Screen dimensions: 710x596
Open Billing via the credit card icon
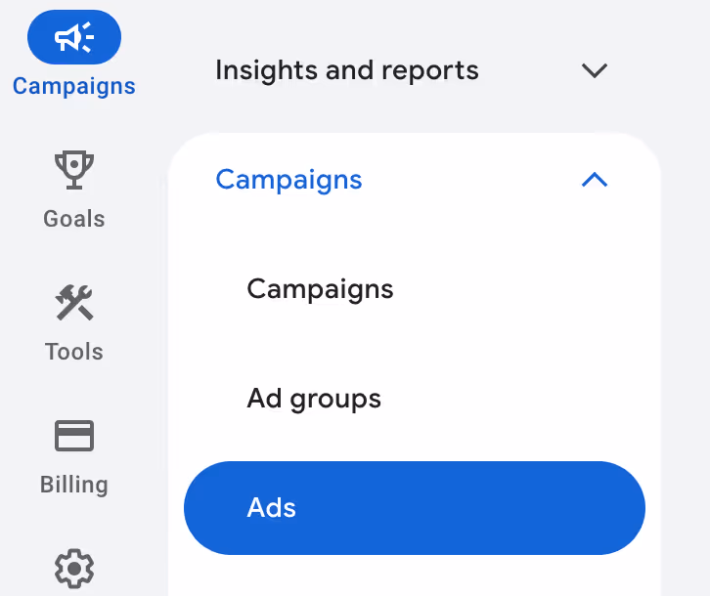click(74, 436)
